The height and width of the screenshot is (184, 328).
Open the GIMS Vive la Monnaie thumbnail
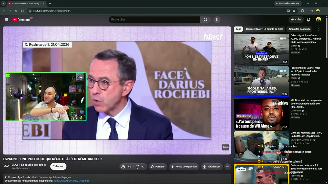[x=261, y=147]
